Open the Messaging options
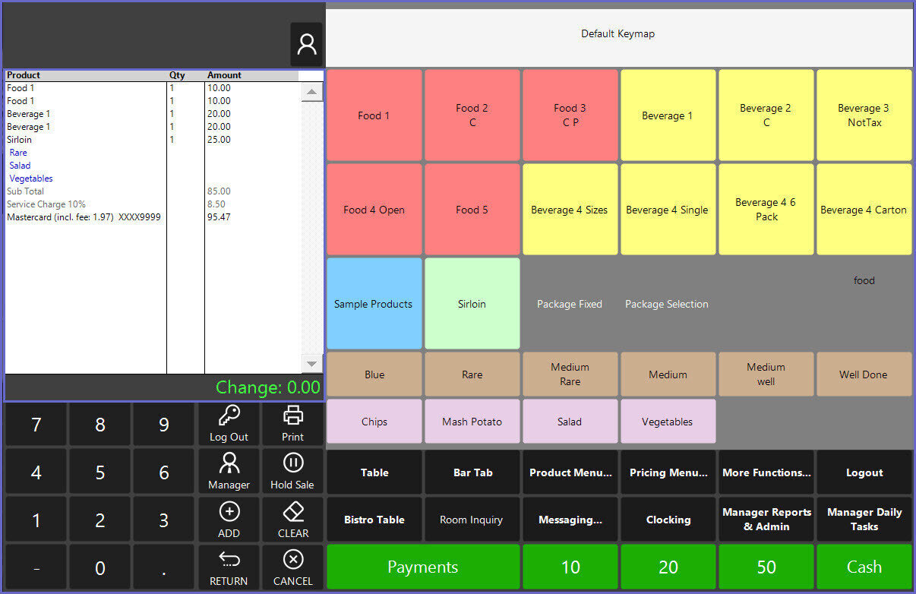The image size is (916, 594). 570,520
